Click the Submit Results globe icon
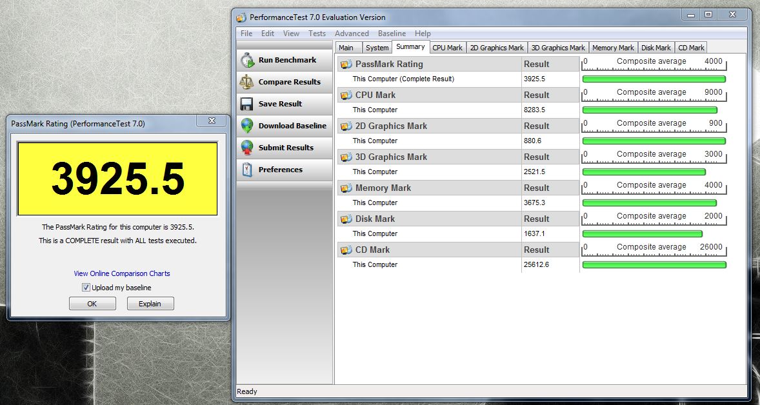Screen dimensions: 760x405 coord(246,147)
